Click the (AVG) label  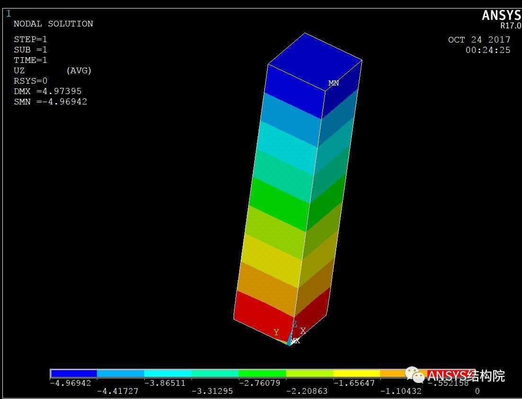(79, 70)
